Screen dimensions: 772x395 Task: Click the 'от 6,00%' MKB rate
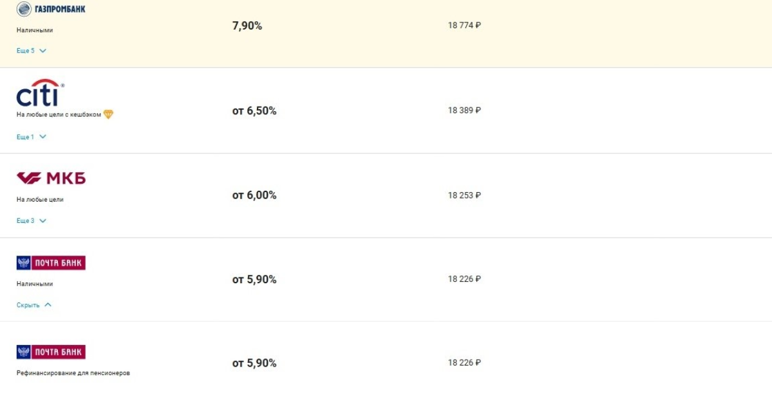pos(254,195)
